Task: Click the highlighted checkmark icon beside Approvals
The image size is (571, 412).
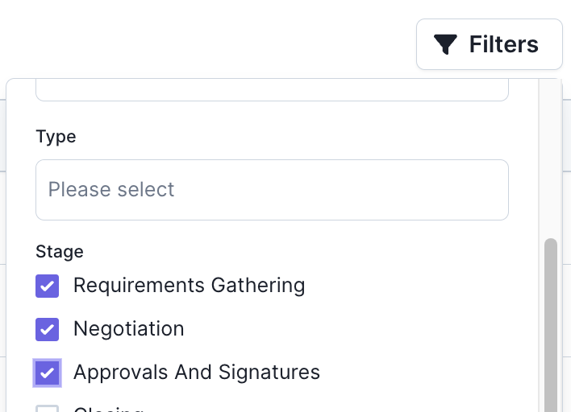Action: click(47, 373)
